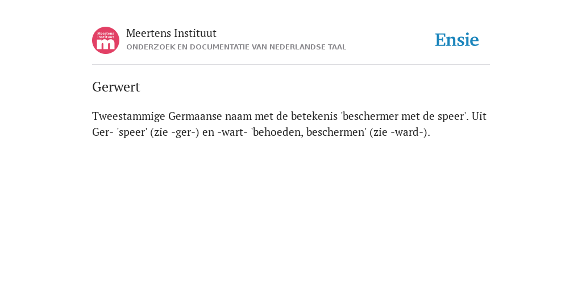Click the horizontal divider under the header

tap(291, 65)
